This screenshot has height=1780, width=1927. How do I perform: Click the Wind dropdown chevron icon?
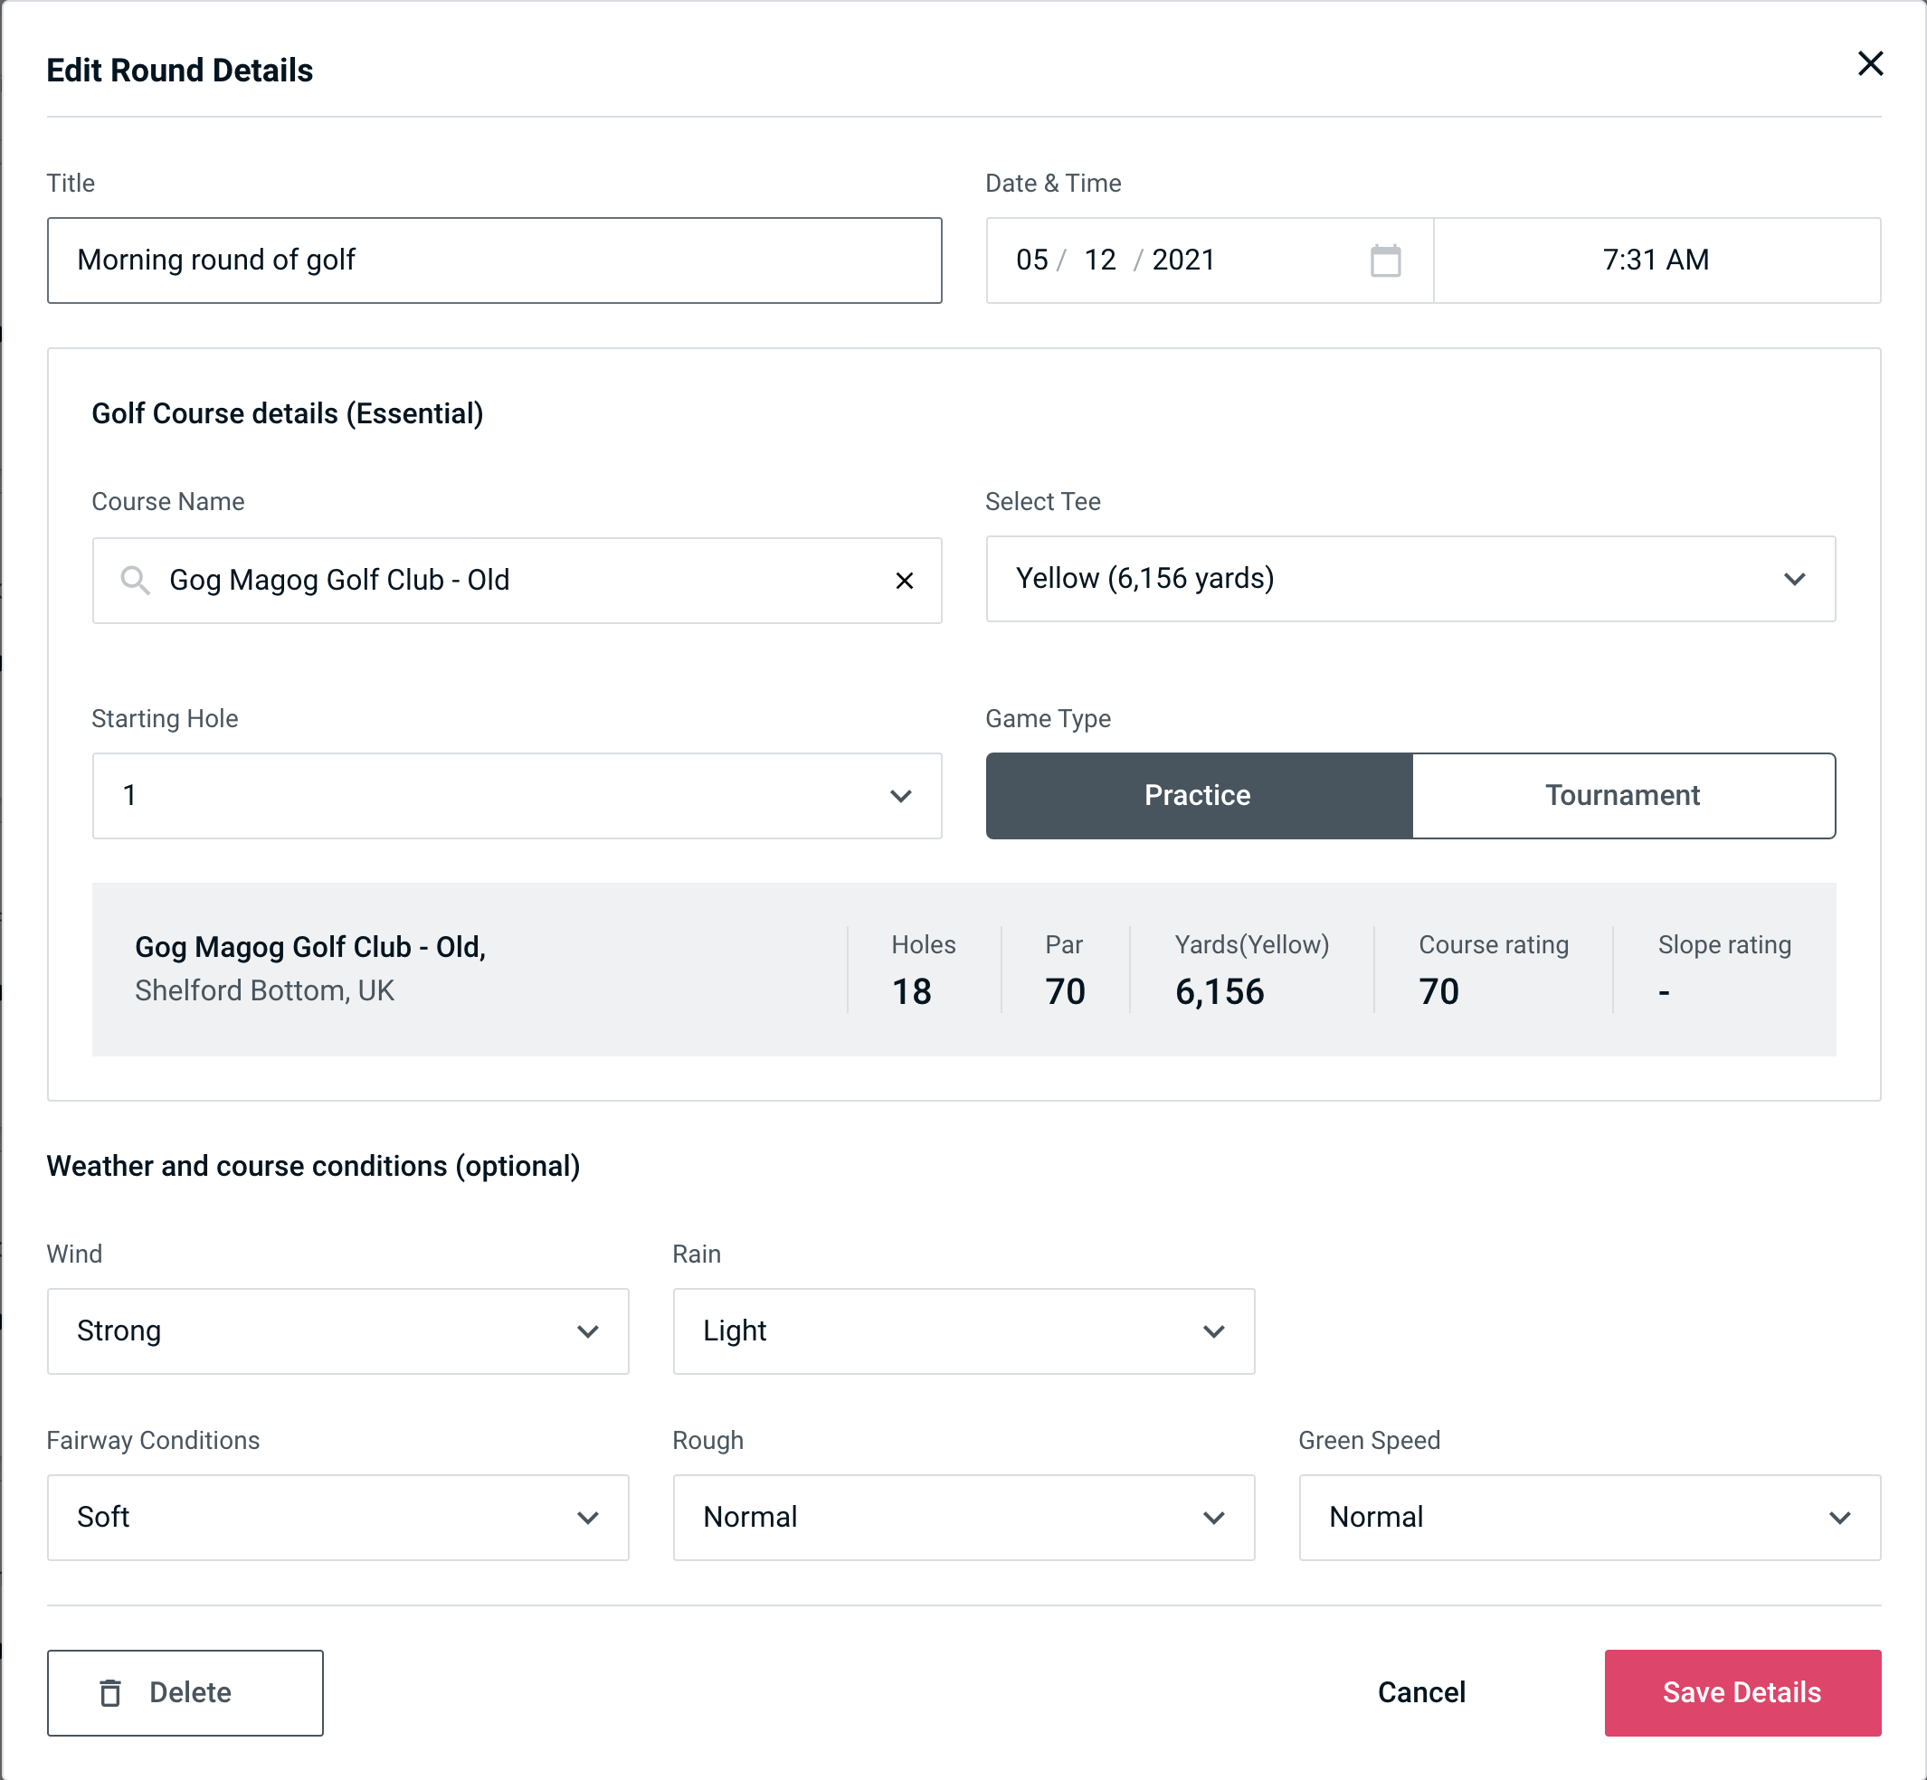589,1330
